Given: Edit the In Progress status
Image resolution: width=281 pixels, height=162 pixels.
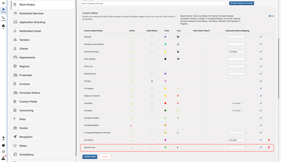Looking at the screenshot, I should (261, 89).
